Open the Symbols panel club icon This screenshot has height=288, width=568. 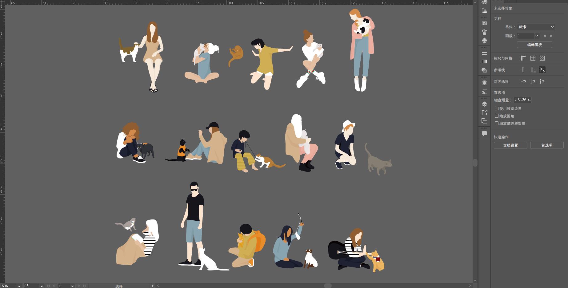(484, 40)
